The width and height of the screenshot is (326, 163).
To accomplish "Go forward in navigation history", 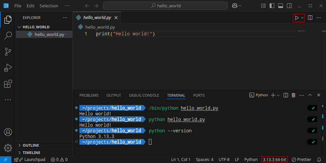I will pos(96,6).
